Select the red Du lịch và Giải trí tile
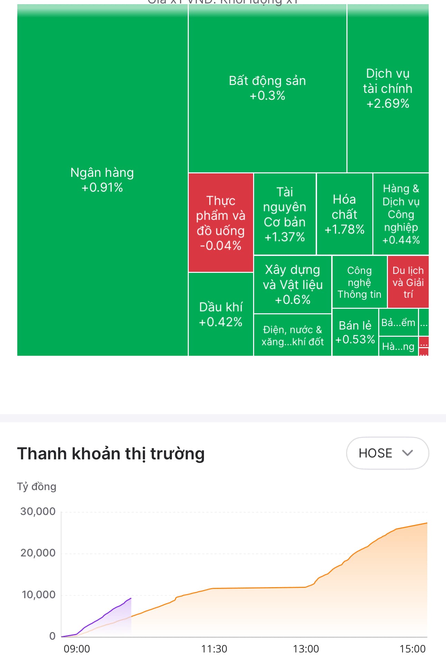Viewport: 446px width, 659px height. [408, 282]
